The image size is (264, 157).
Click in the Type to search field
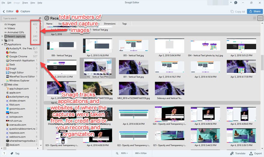[x=19, y=19]
